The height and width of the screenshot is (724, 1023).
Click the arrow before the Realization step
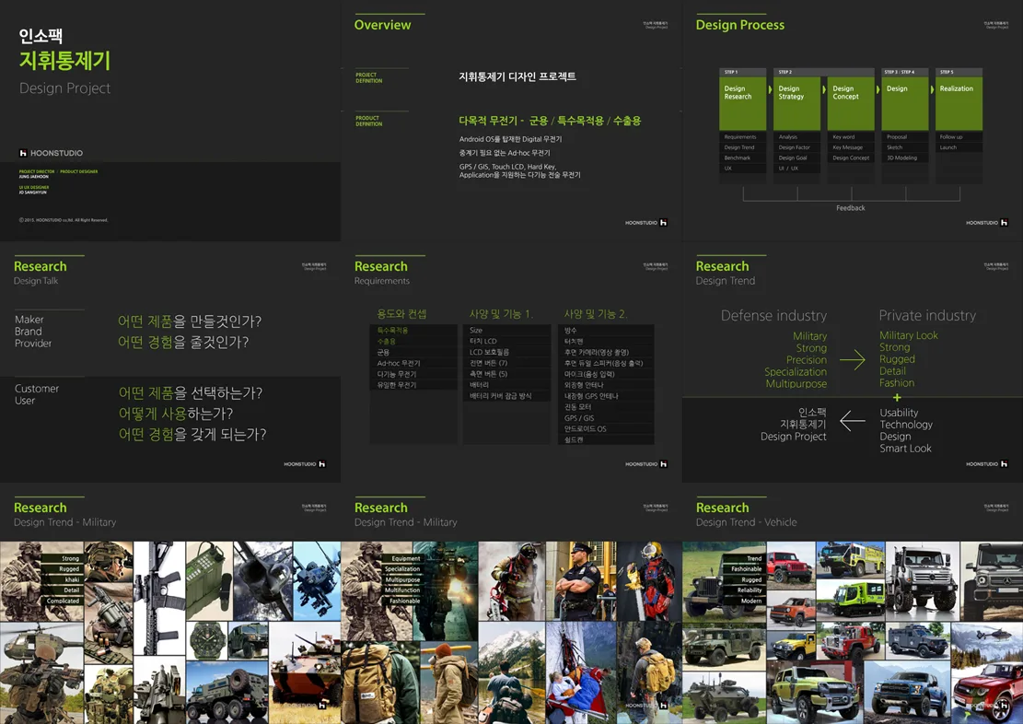(932, 89)
